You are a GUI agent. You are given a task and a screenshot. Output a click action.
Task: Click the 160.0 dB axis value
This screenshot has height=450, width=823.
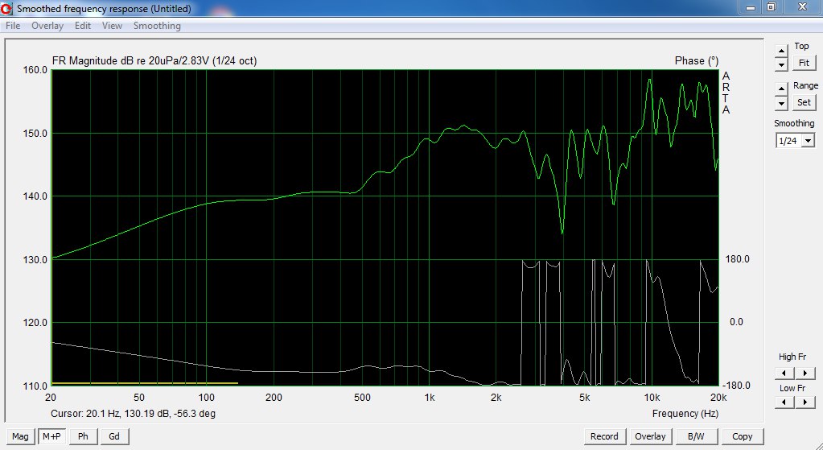(x=35, y=70)
